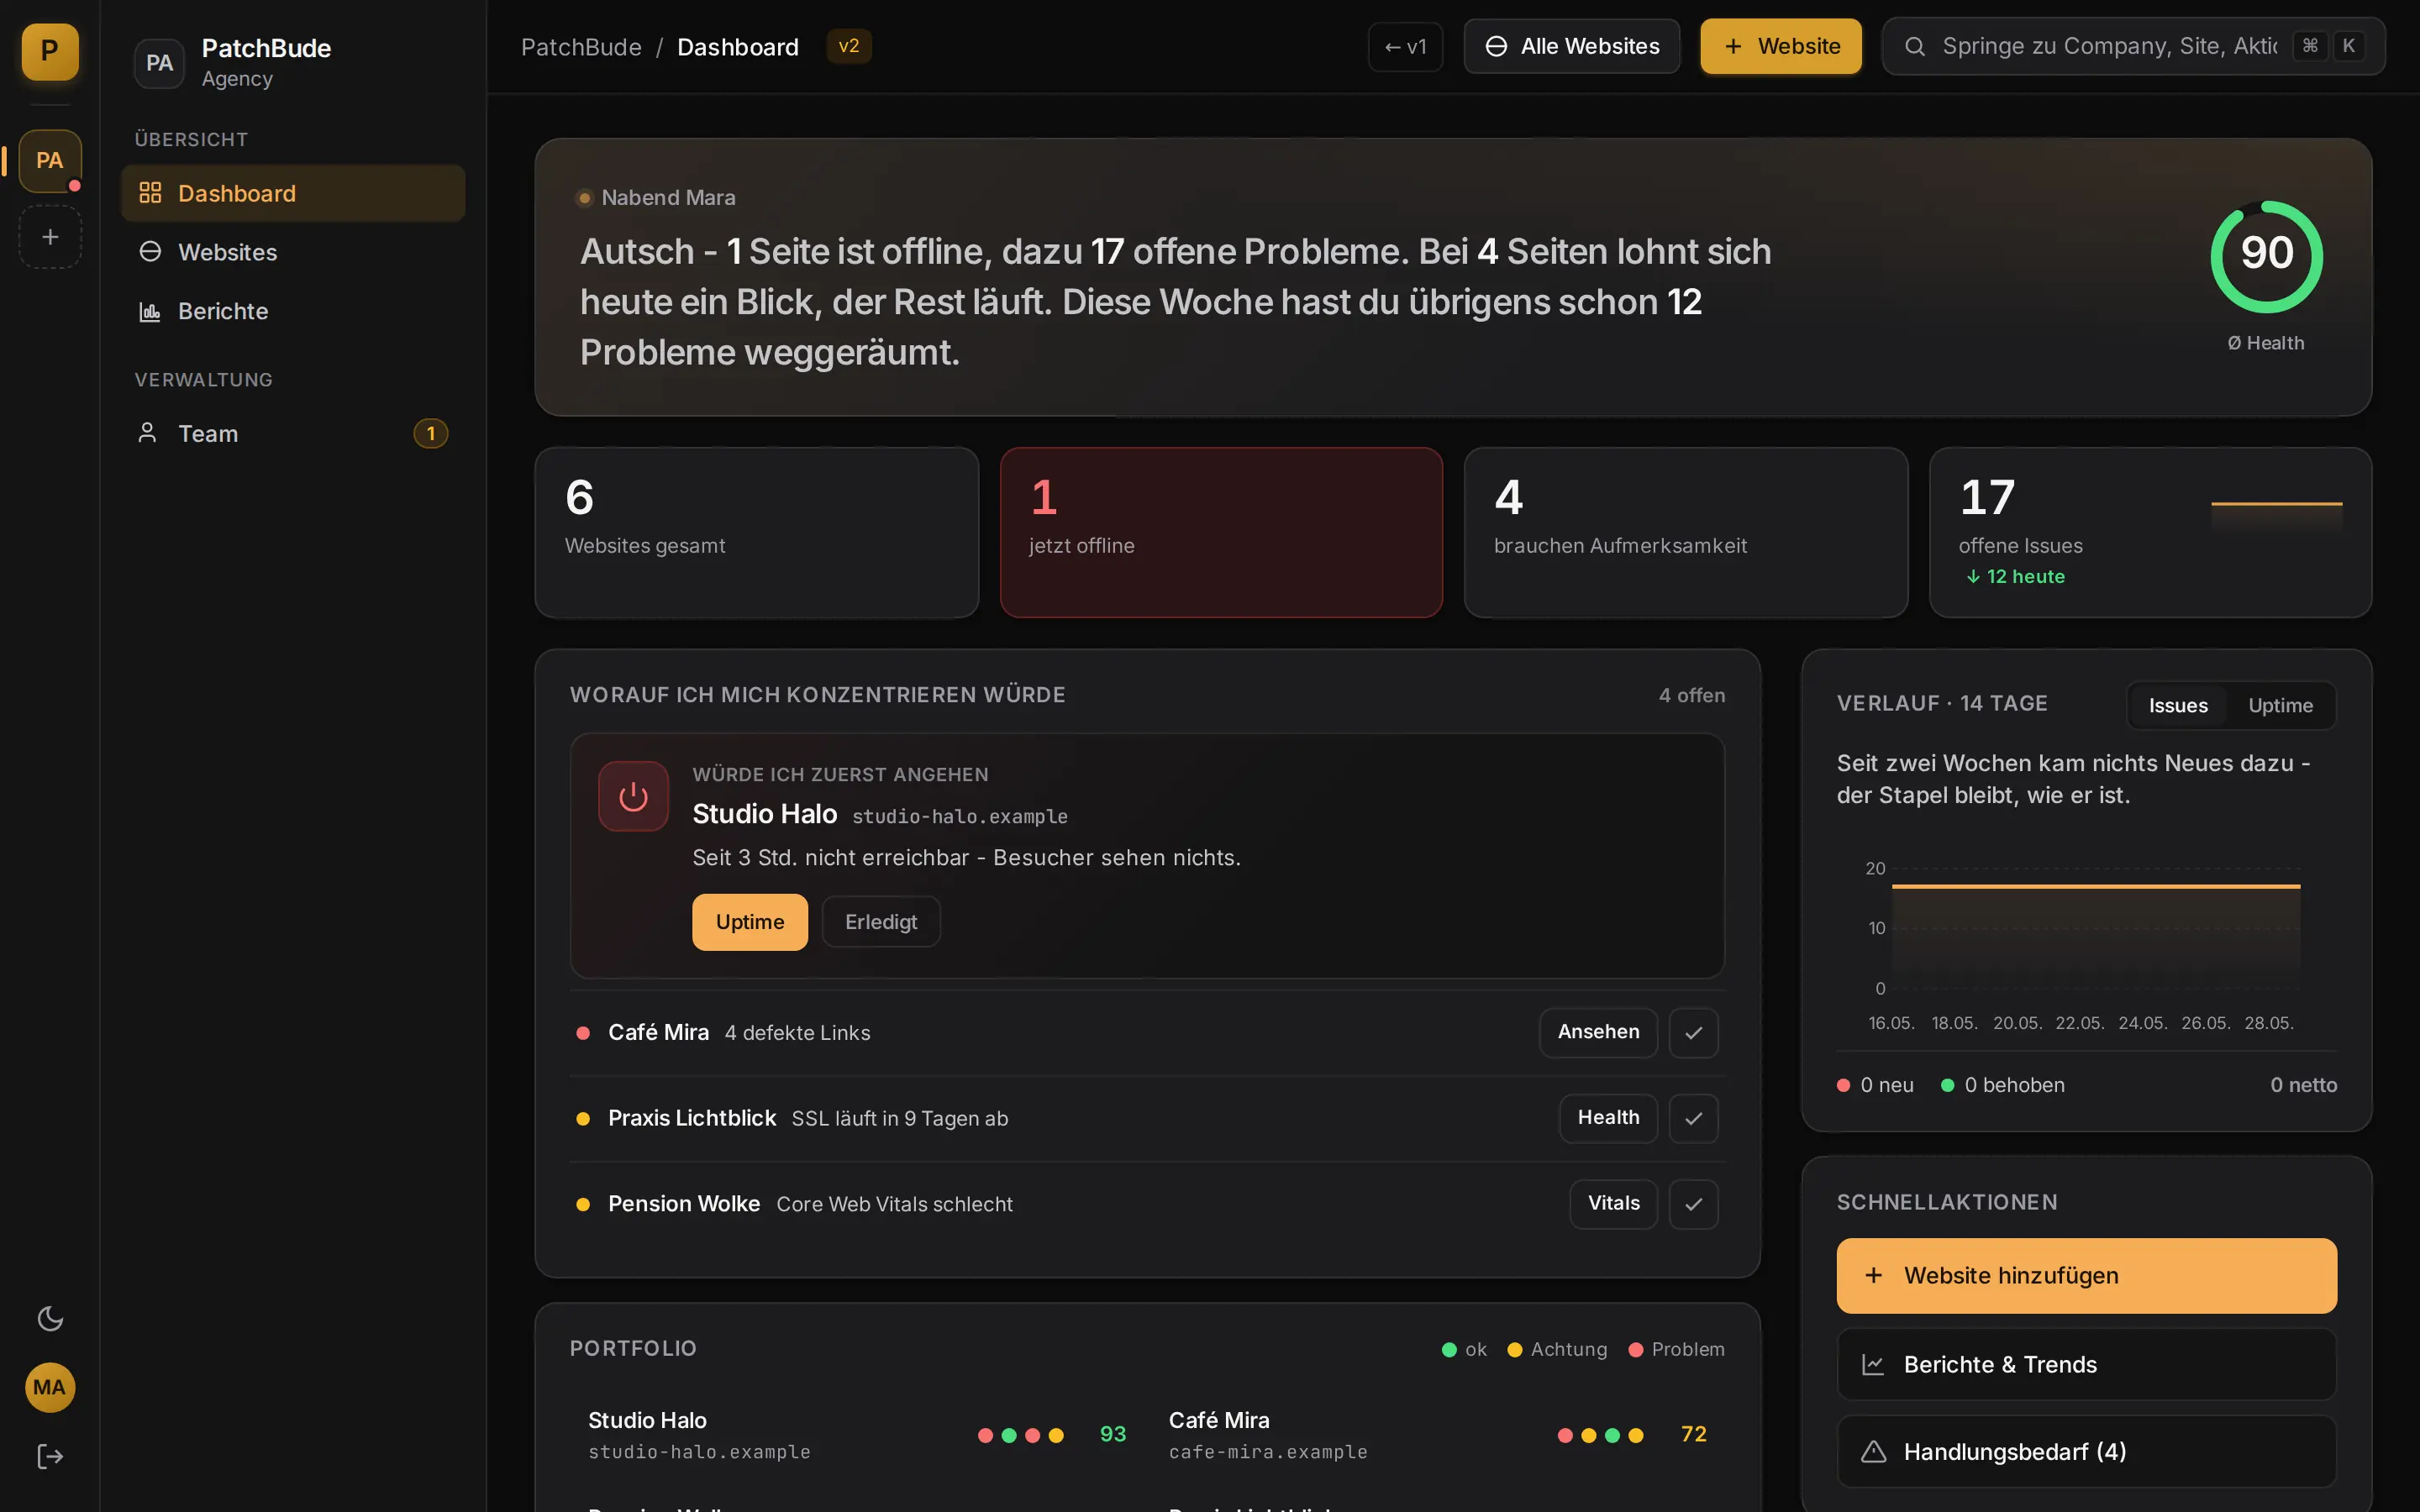Open the Alle Websites filter
Viewport: 2420px width, 1512px height.
coord(1572,46)
